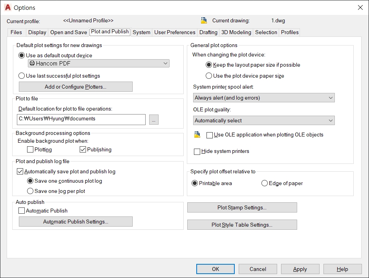Open System printer spool alert dropdown
Screen dimensions: 369x278
pos(264,98)
